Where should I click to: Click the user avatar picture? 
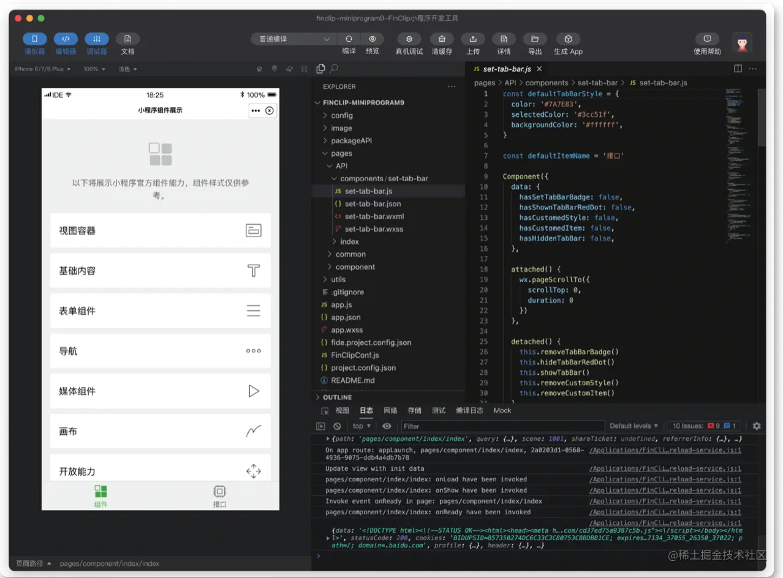coord(743,43)
